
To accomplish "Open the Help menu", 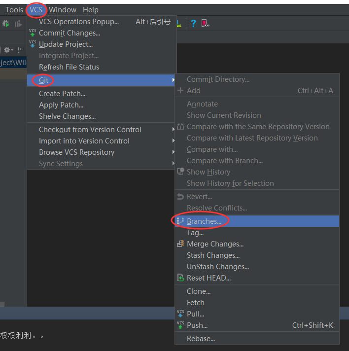I will click(x=90, y=10).
